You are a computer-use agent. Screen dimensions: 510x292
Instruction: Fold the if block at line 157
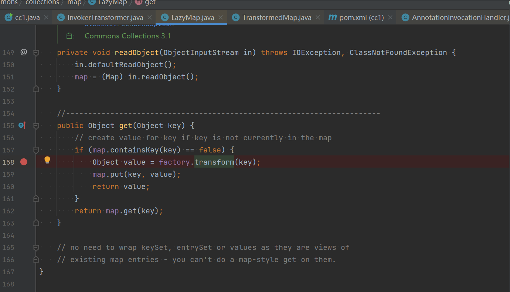[36, 150]
